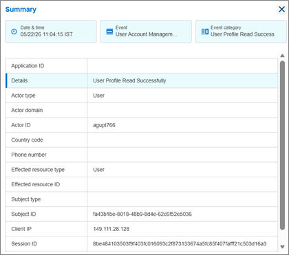The height and width of the screenshot is (255, 289).
Task: Click the date text 05/22/26 11:04:15 IST
Action: click(x=46, y=34)
